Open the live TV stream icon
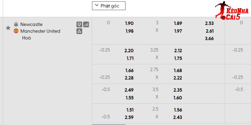The width and height of the screenshot is (251, 125). coord(79,24)
